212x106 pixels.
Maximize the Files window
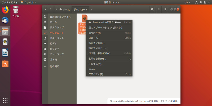[175, 9]
